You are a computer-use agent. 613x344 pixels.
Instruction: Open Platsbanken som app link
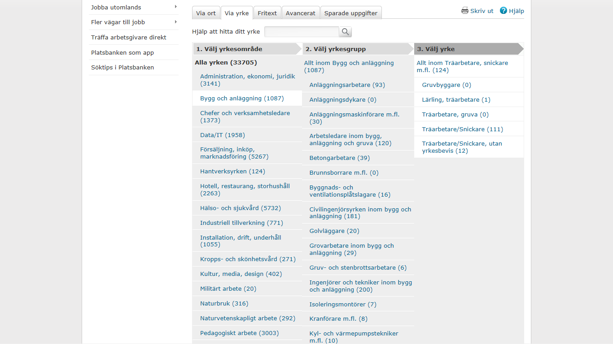tap(123, 52)
